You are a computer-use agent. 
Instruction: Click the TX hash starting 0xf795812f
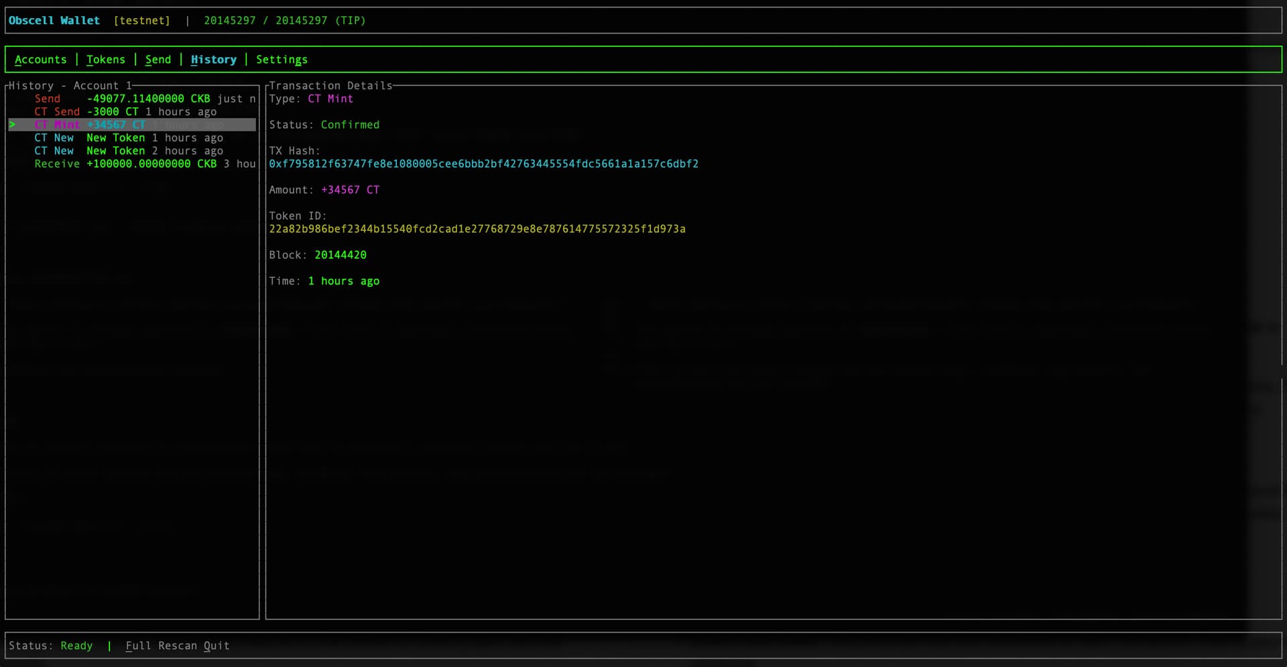[483, 164]
